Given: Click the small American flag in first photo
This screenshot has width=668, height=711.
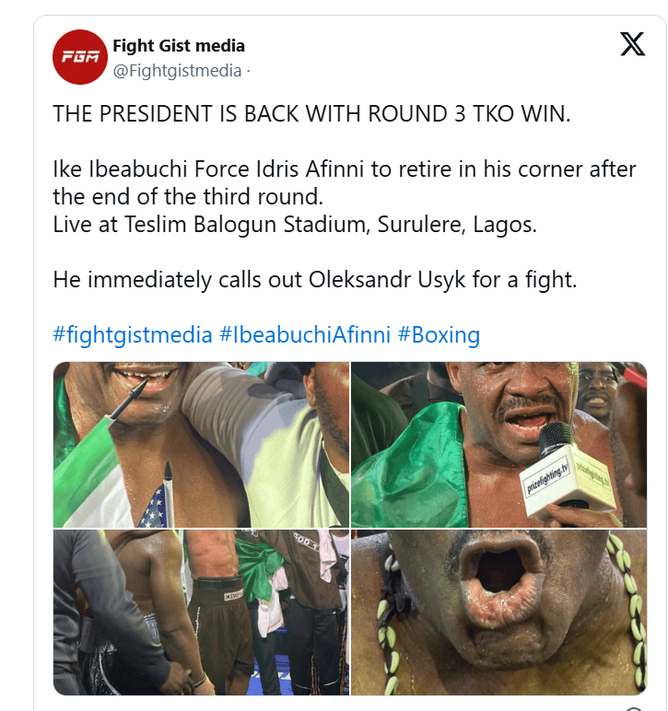Looking at the screenshot, I should pos(155,507).
